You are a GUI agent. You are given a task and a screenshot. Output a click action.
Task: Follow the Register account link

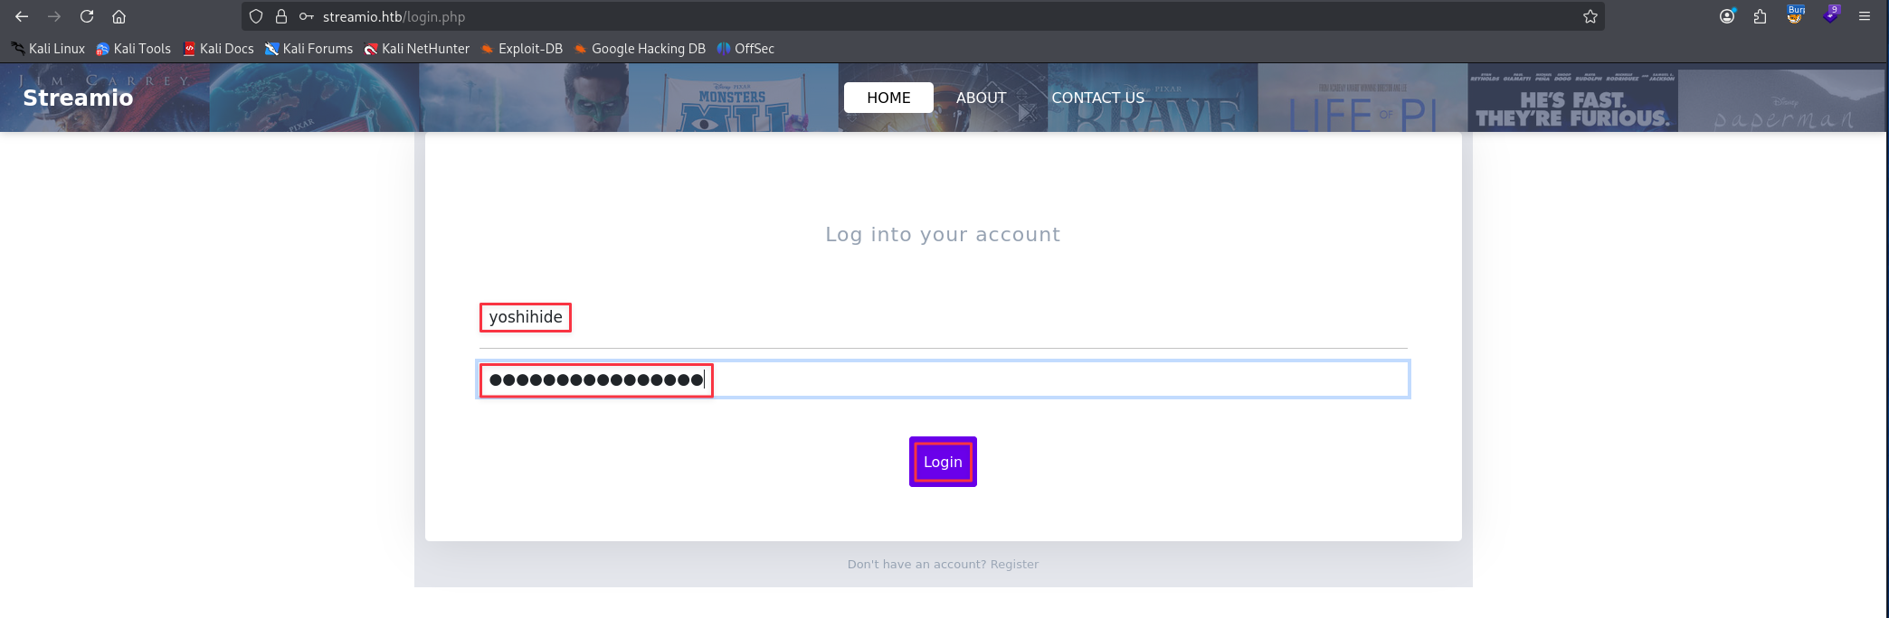pyautogui.click(x=1014, y=564)
